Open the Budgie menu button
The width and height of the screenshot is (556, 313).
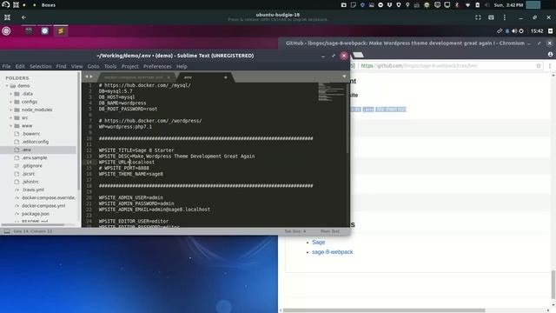click(x=6, y=31)
